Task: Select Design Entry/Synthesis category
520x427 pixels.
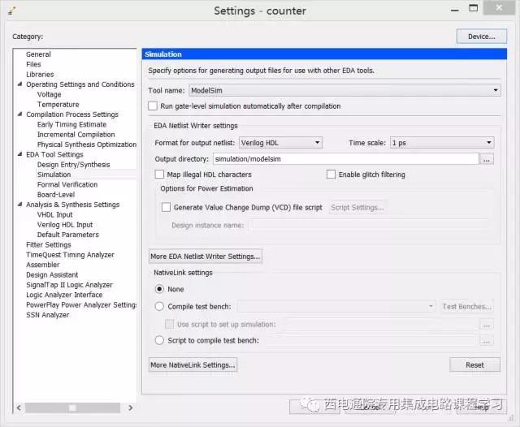Action: point(73,165)
